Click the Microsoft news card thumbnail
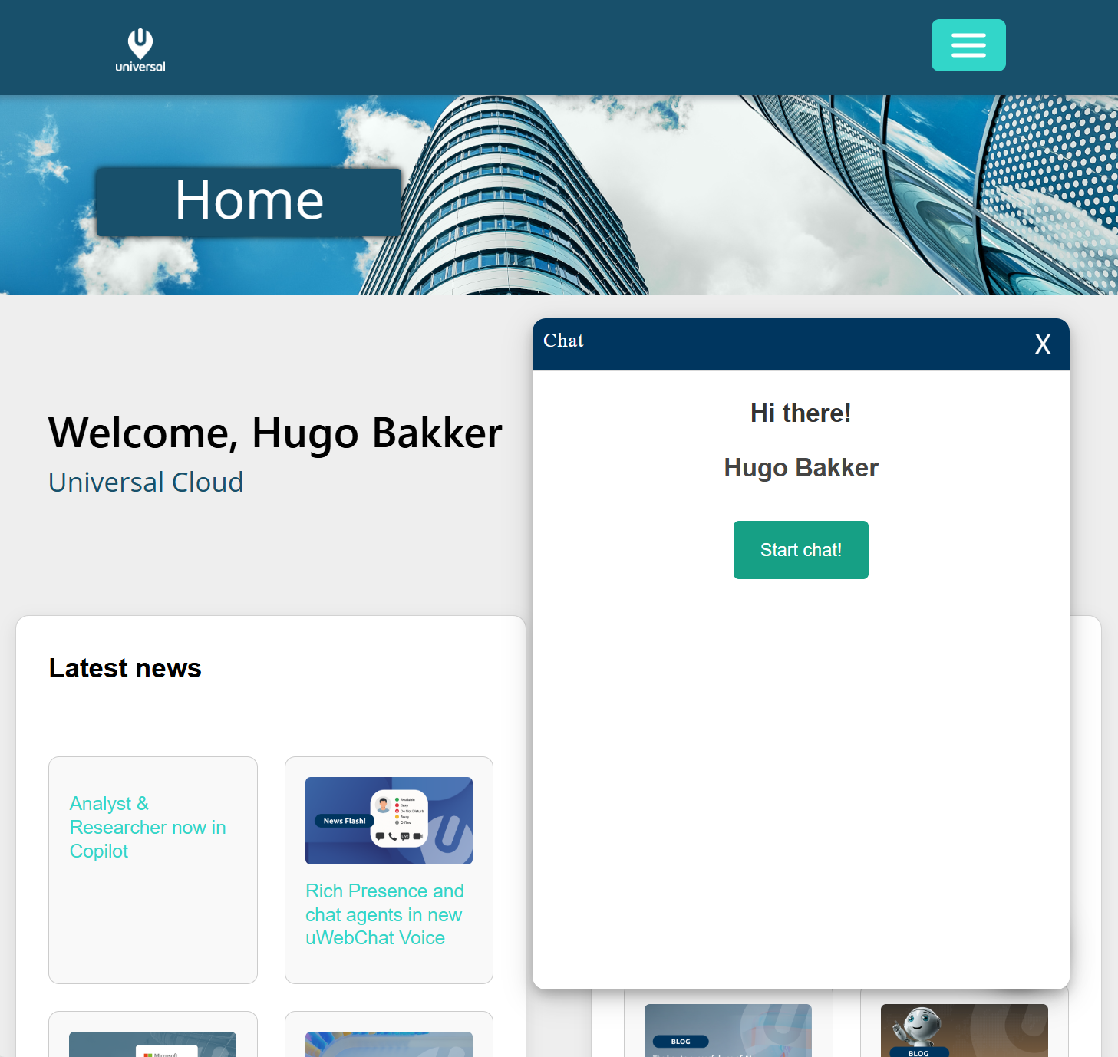 coord(152,1045)
